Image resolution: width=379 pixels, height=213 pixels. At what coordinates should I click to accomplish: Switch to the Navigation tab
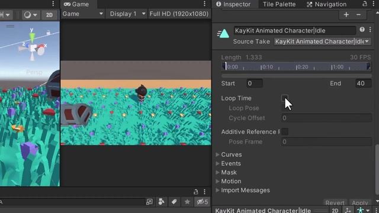pos(326,4)
